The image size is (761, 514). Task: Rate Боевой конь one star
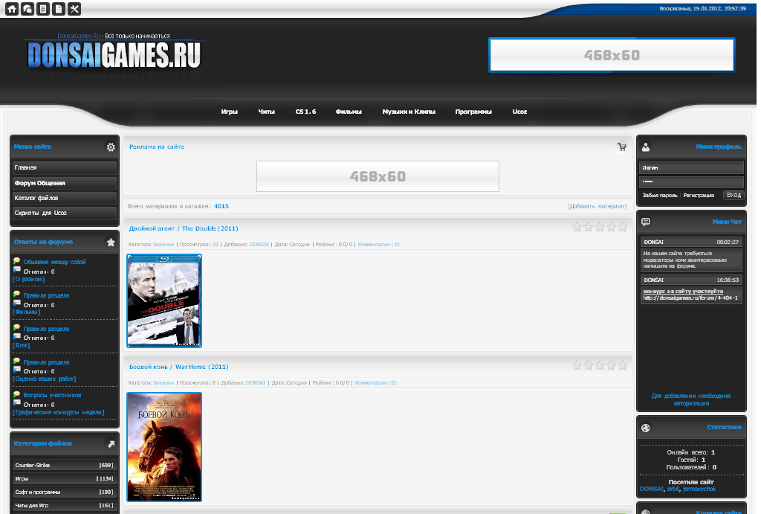pos(577,365)
